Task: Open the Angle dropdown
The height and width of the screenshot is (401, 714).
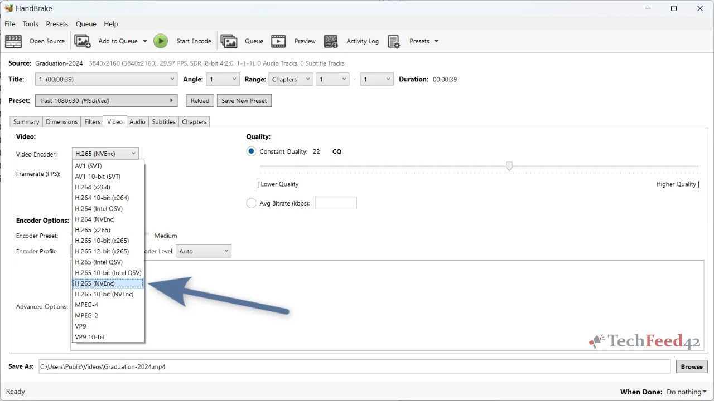Action: coord(223,80)
